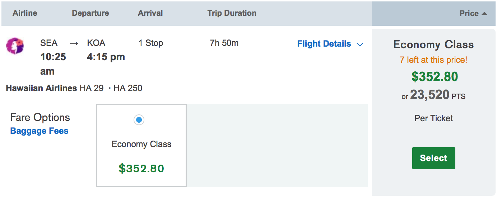The width and height of the screenshot is (497, 198).
Task: Sort results by the Price column
Action: point(469,14)
